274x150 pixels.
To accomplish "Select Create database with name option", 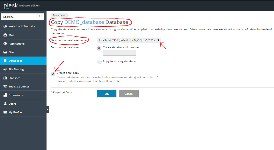I will coord(99,48).
